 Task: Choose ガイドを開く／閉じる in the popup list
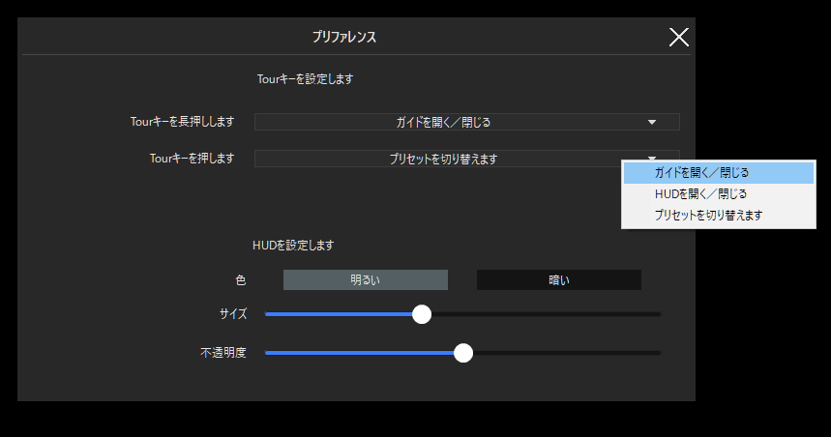(718, 173)
